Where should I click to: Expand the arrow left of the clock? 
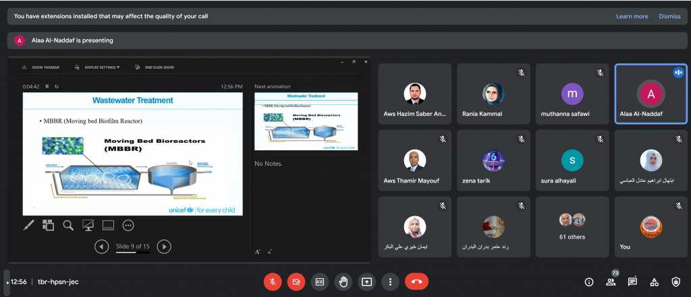pos(7,282)
